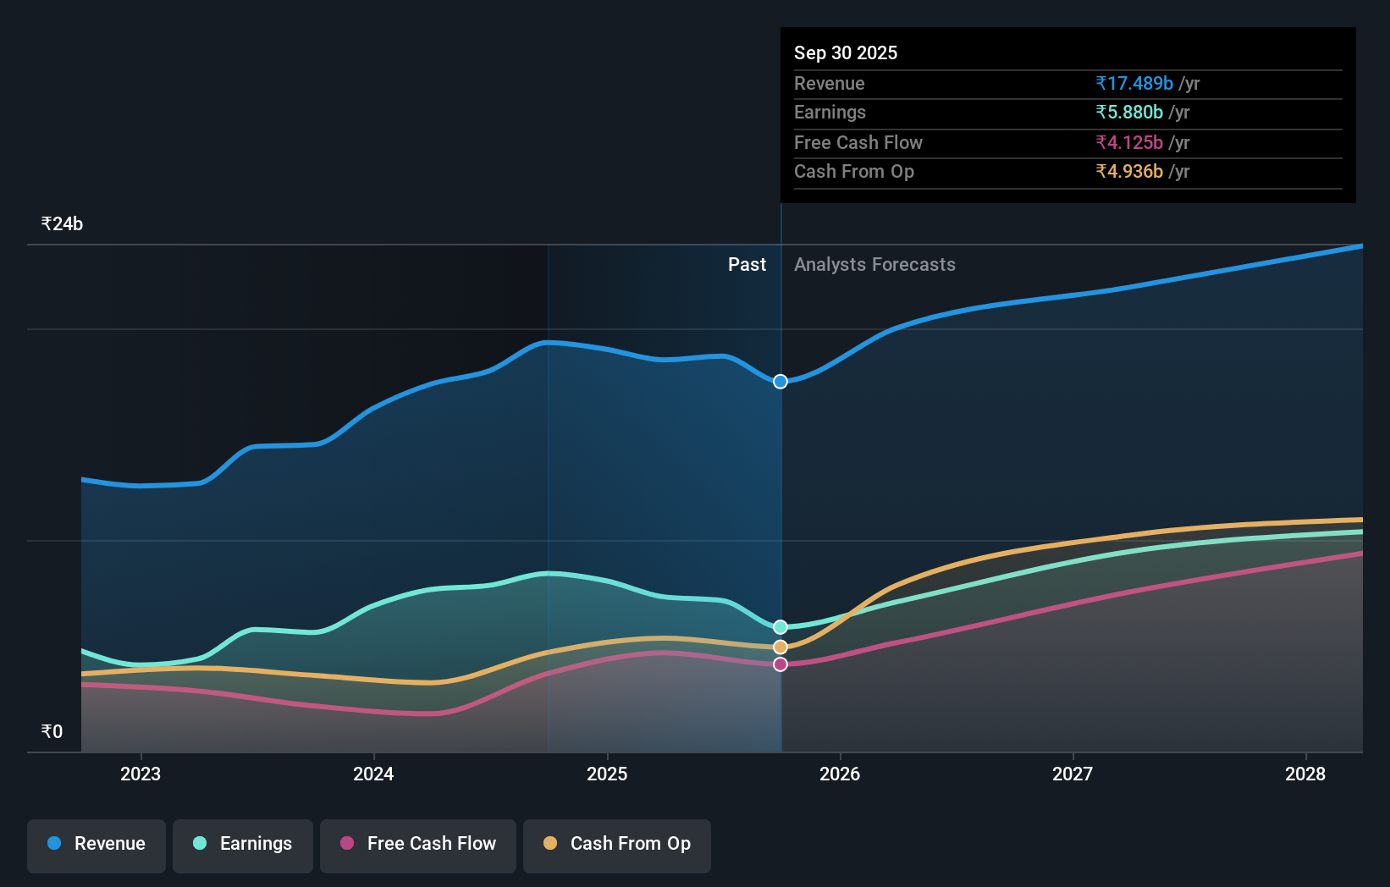Select the pink Free Cash Flow marker
Screen dimensions: 1390x887
point(780,664)
